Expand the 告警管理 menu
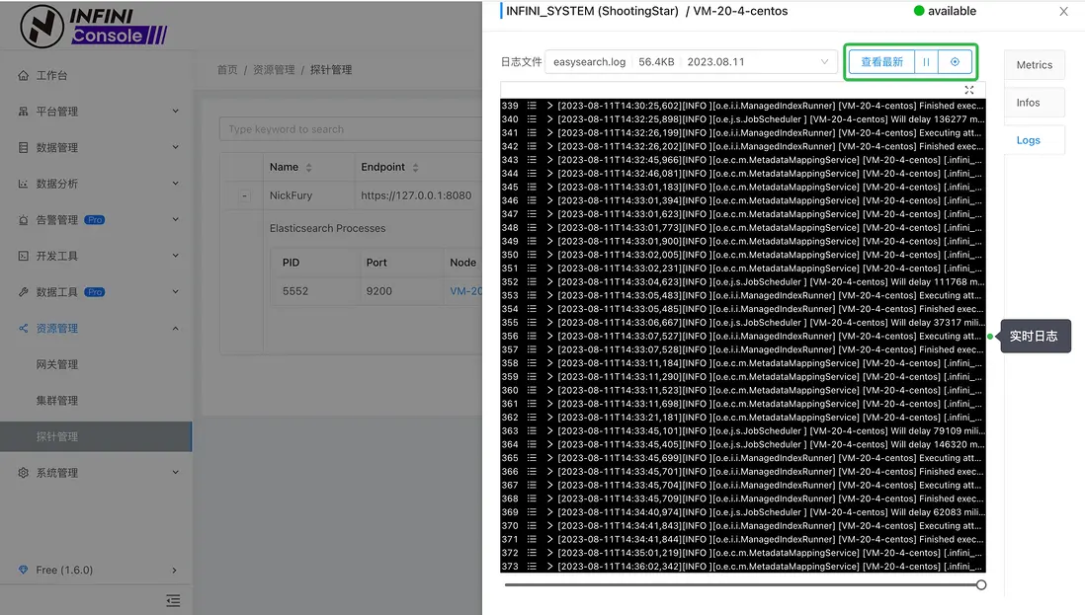Screen dimensions: 1085x615 click(x=175, y=220)
